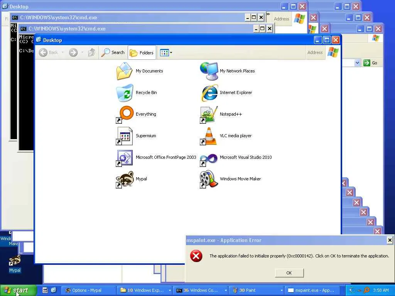Open the My Documents folder icon
This screenshot has width=395, height=296.
[x=125, y=71]
